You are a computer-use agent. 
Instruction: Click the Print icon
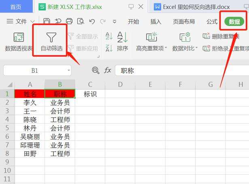tap(69, 21)
